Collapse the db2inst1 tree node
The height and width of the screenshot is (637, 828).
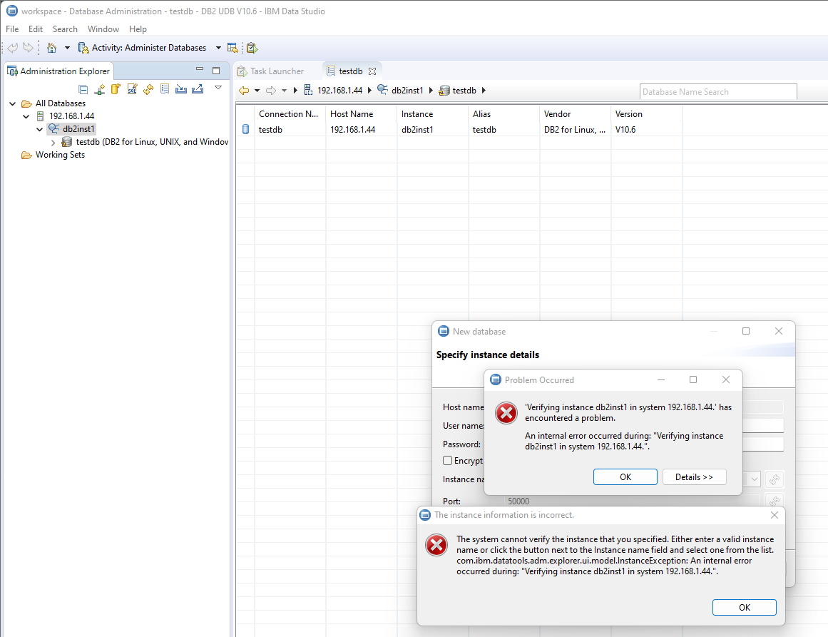pyautogui.click(x=40, y=129)
